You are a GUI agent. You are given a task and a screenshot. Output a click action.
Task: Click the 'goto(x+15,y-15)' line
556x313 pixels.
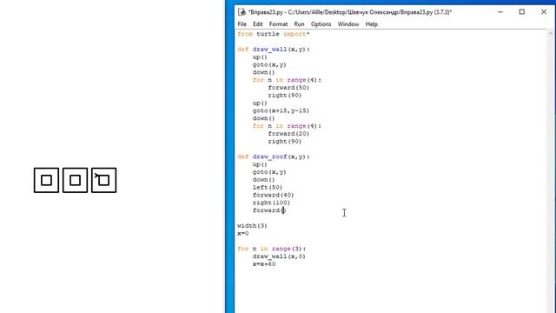(x=281, y=110)
